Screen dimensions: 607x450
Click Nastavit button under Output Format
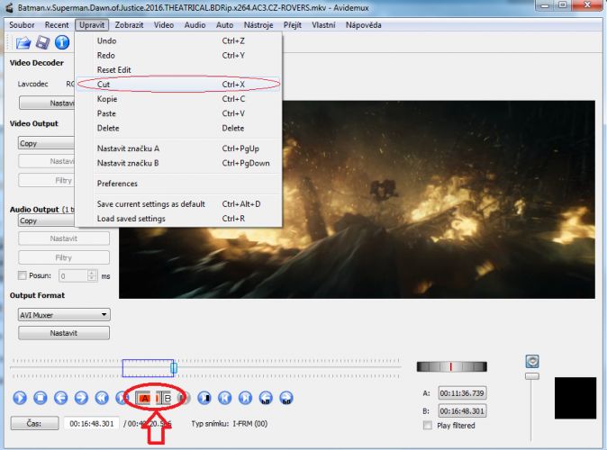tap(64, 333)
